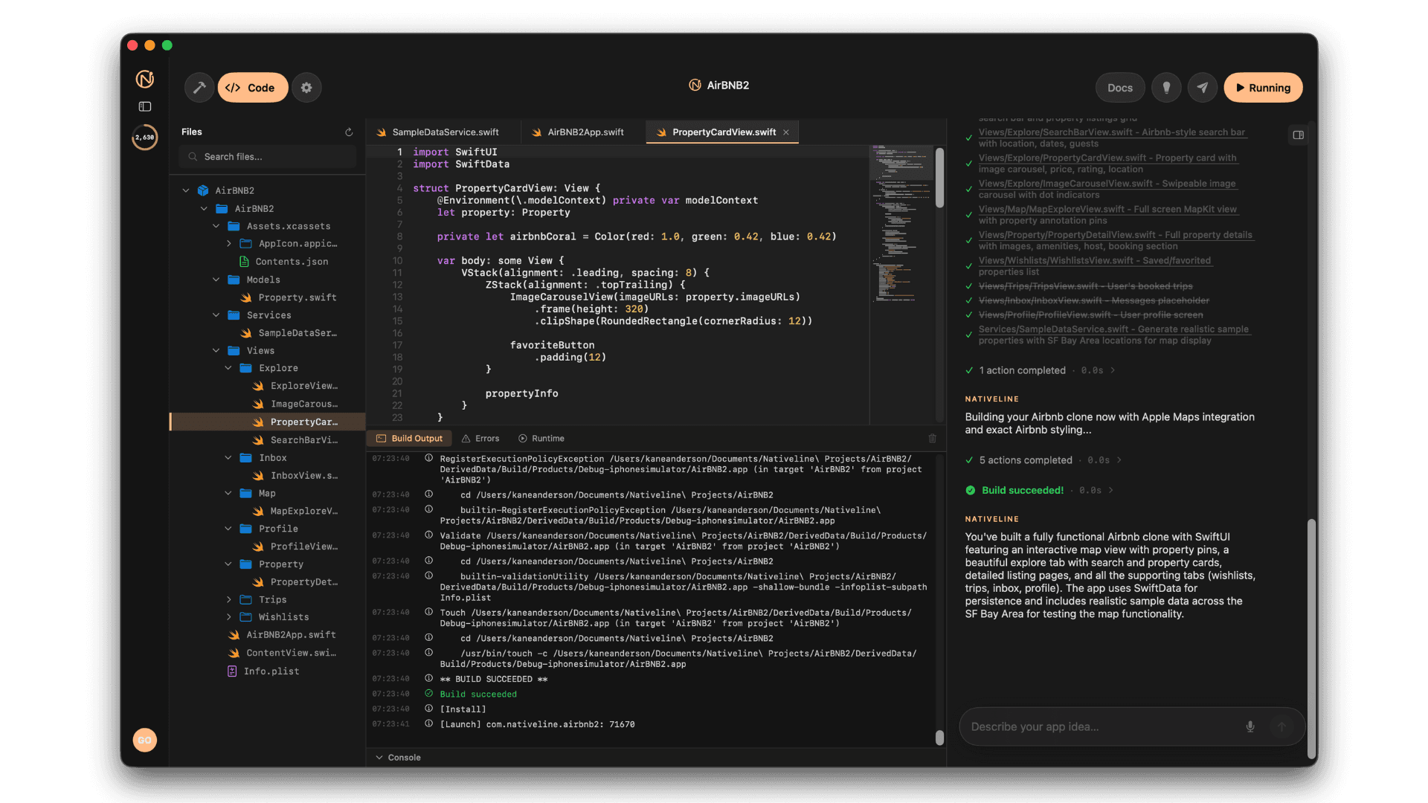The width and height of the screenshot is (1428, 803).
Task: Click the paper plane share icon
Action: [1203, 87]
